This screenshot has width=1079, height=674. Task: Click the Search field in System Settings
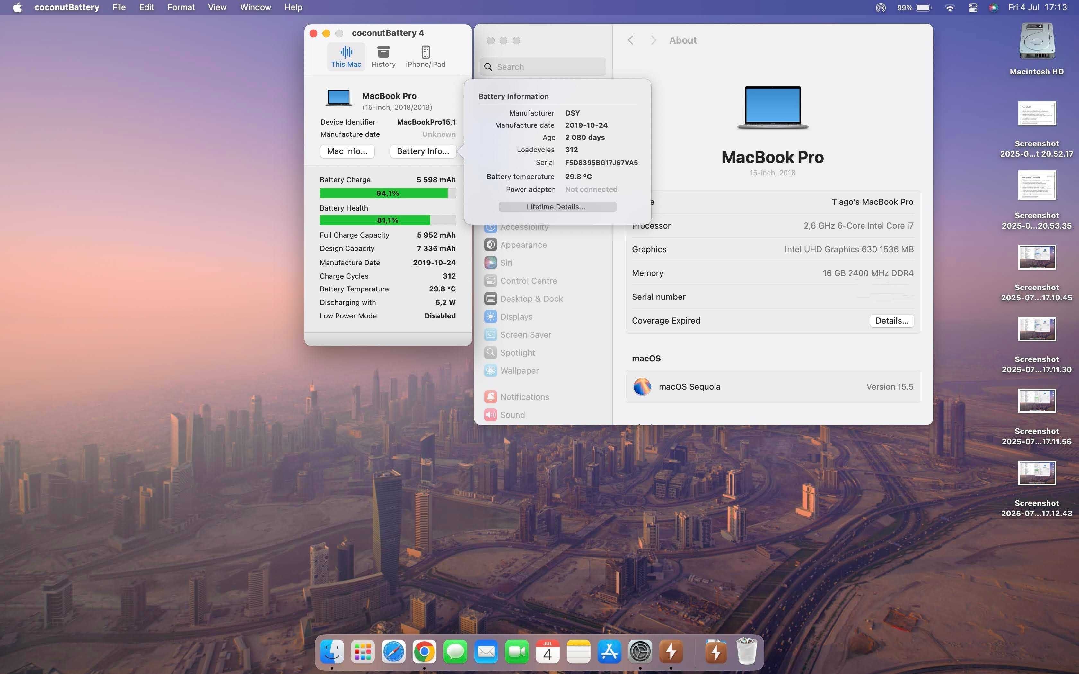543,67
